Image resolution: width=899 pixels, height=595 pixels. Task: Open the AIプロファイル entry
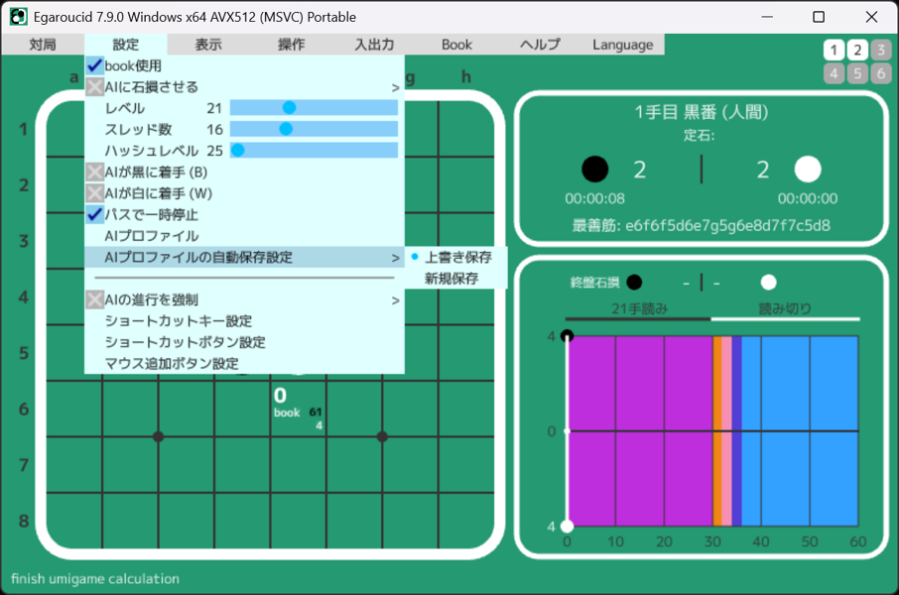point(244,236)
